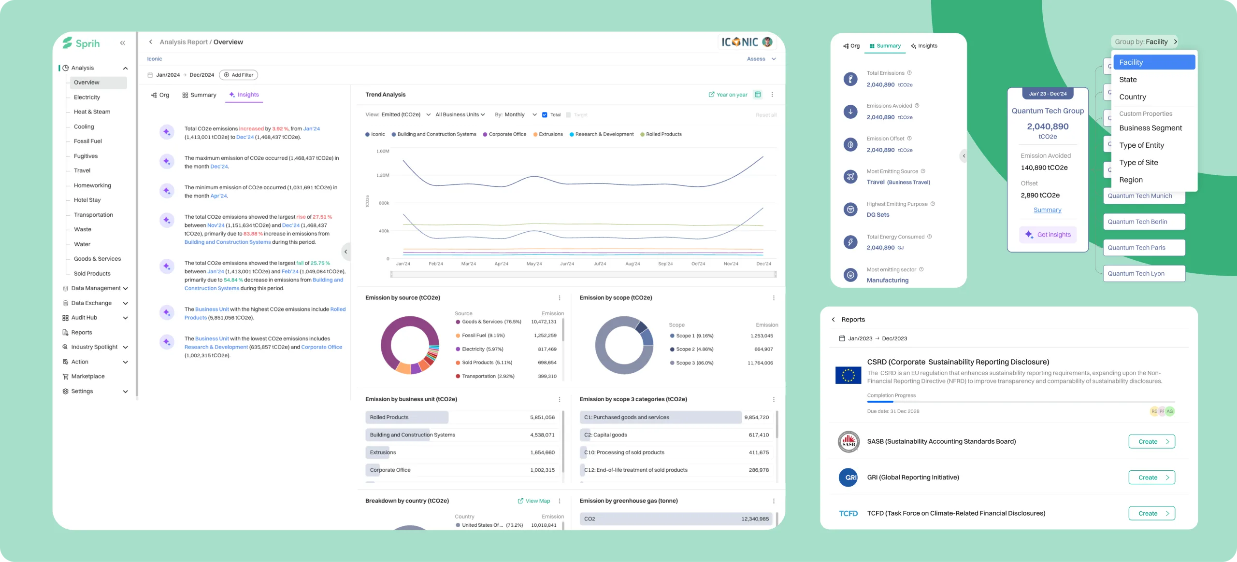Click the Marketplace cart icon in sidebar
1237x562 pixels.
pos(65,377)
